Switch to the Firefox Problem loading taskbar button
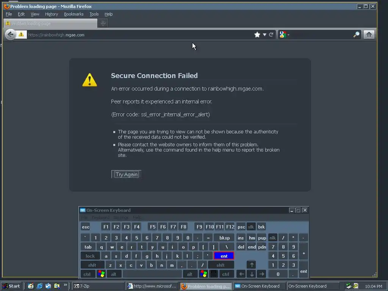This screenshot has height=291, width=388. pyautogui.click(x=206, y=286)
